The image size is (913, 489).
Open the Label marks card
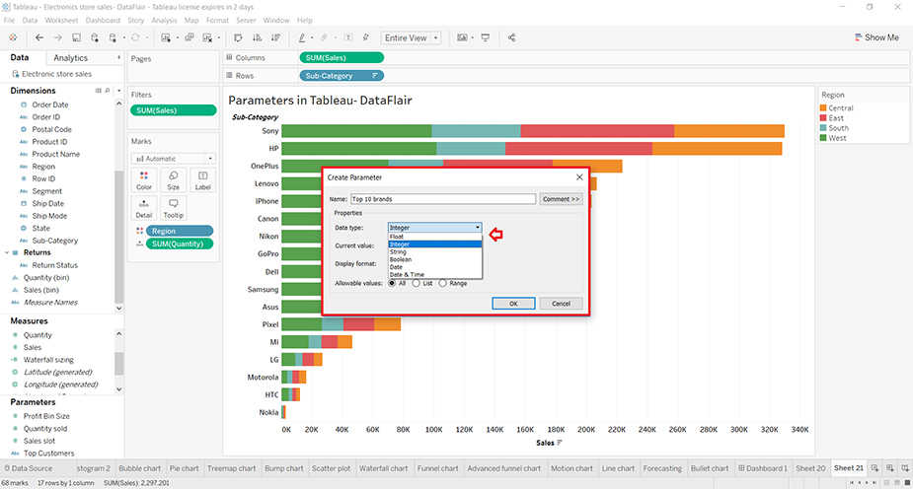click(x=202, y=180)
